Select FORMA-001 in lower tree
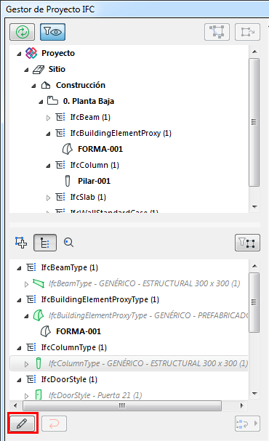 (x=79, y=331)
